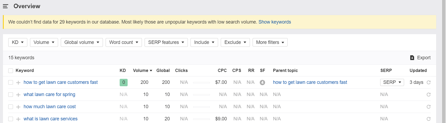Image resolution: width=446 pixels, height=123 pixels.
Task: Click the Show keywords link
Action: pos(275,22)
